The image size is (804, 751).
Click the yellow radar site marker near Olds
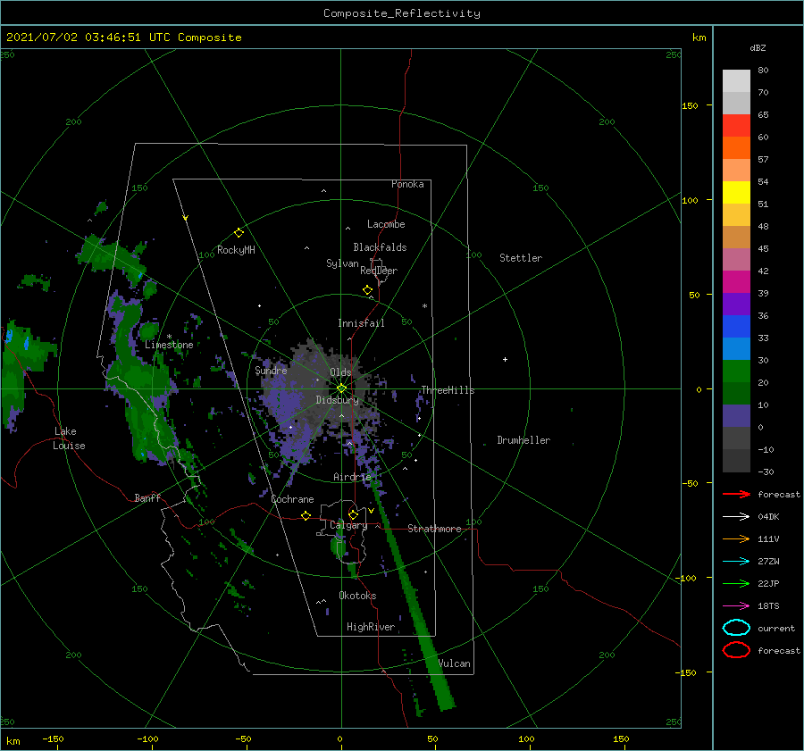341,388
